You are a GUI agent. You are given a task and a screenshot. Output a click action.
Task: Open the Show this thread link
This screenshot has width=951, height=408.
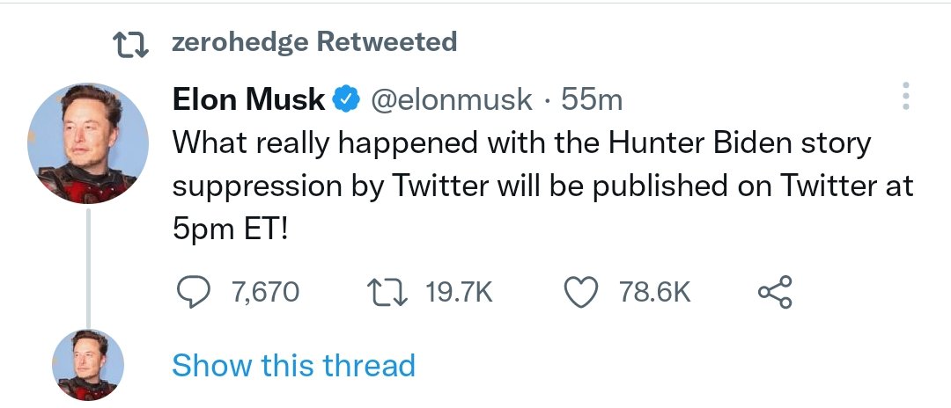pyautogui.click(x=292, y=365)
